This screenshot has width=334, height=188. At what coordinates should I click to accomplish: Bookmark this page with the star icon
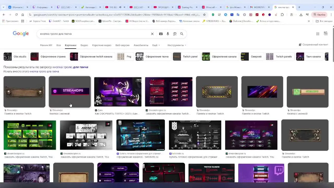204,15
